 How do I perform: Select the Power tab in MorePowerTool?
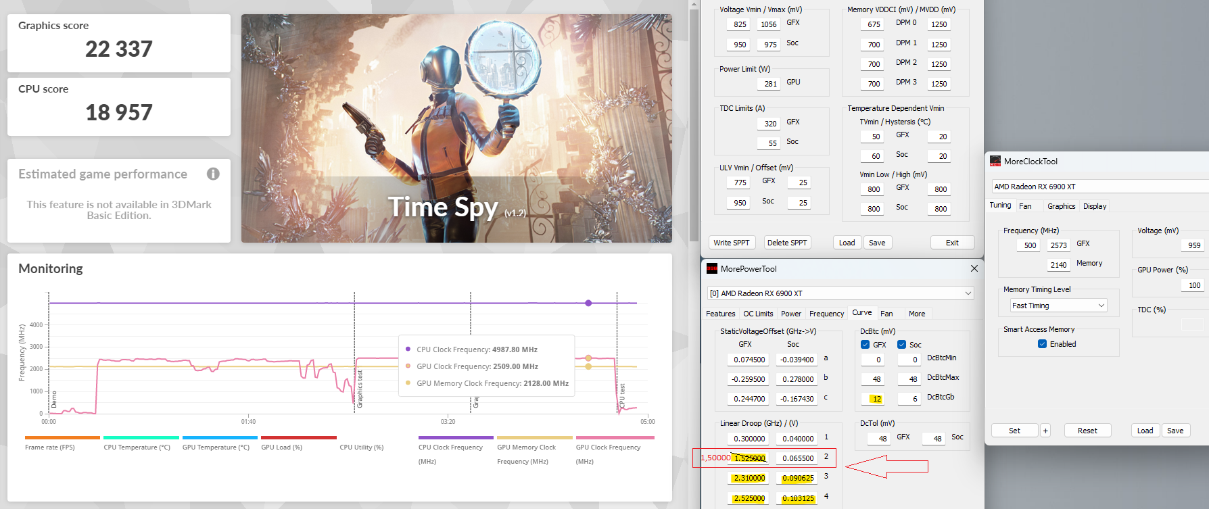pyautogui.click(x=790, y=314)
